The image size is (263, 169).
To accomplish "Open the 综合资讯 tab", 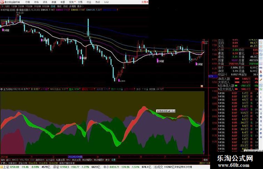I will pos(33,163).
